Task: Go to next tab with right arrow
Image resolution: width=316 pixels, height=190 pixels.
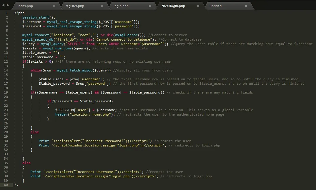Action: pos(8,5)
